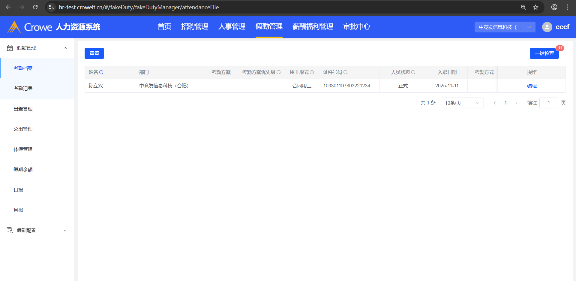The height and width of the screenshot is (281, 576).
Task: Click the search icon beside 姓名 column
Action: point(101,72)
